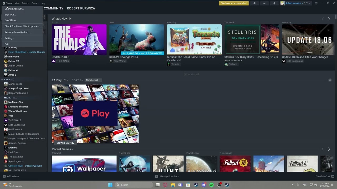Click the Add shelf button

191,74
